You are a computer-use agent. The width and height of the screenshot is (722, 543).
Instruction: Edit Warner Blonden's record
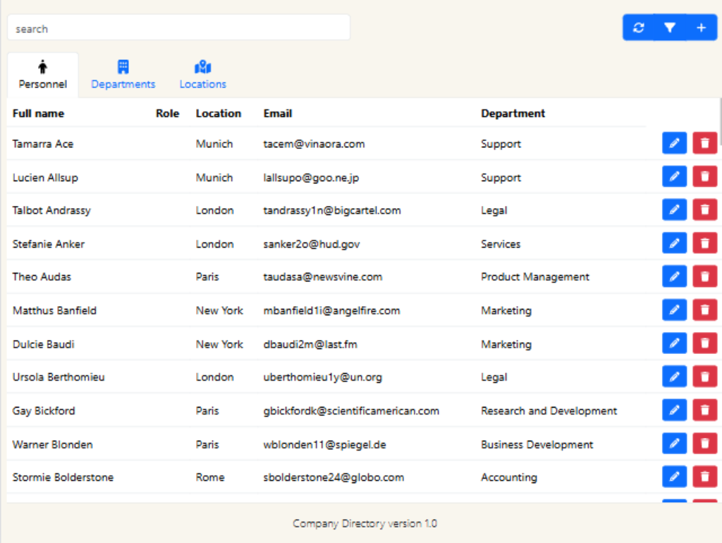click(674, 443)
